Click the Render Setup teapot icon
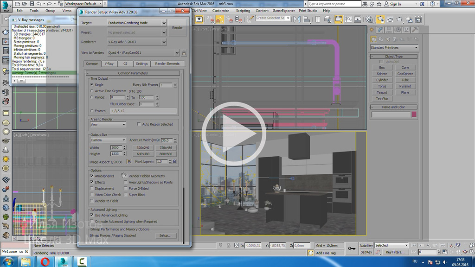The height and width of the screenshot is (267, 475). 380,19
